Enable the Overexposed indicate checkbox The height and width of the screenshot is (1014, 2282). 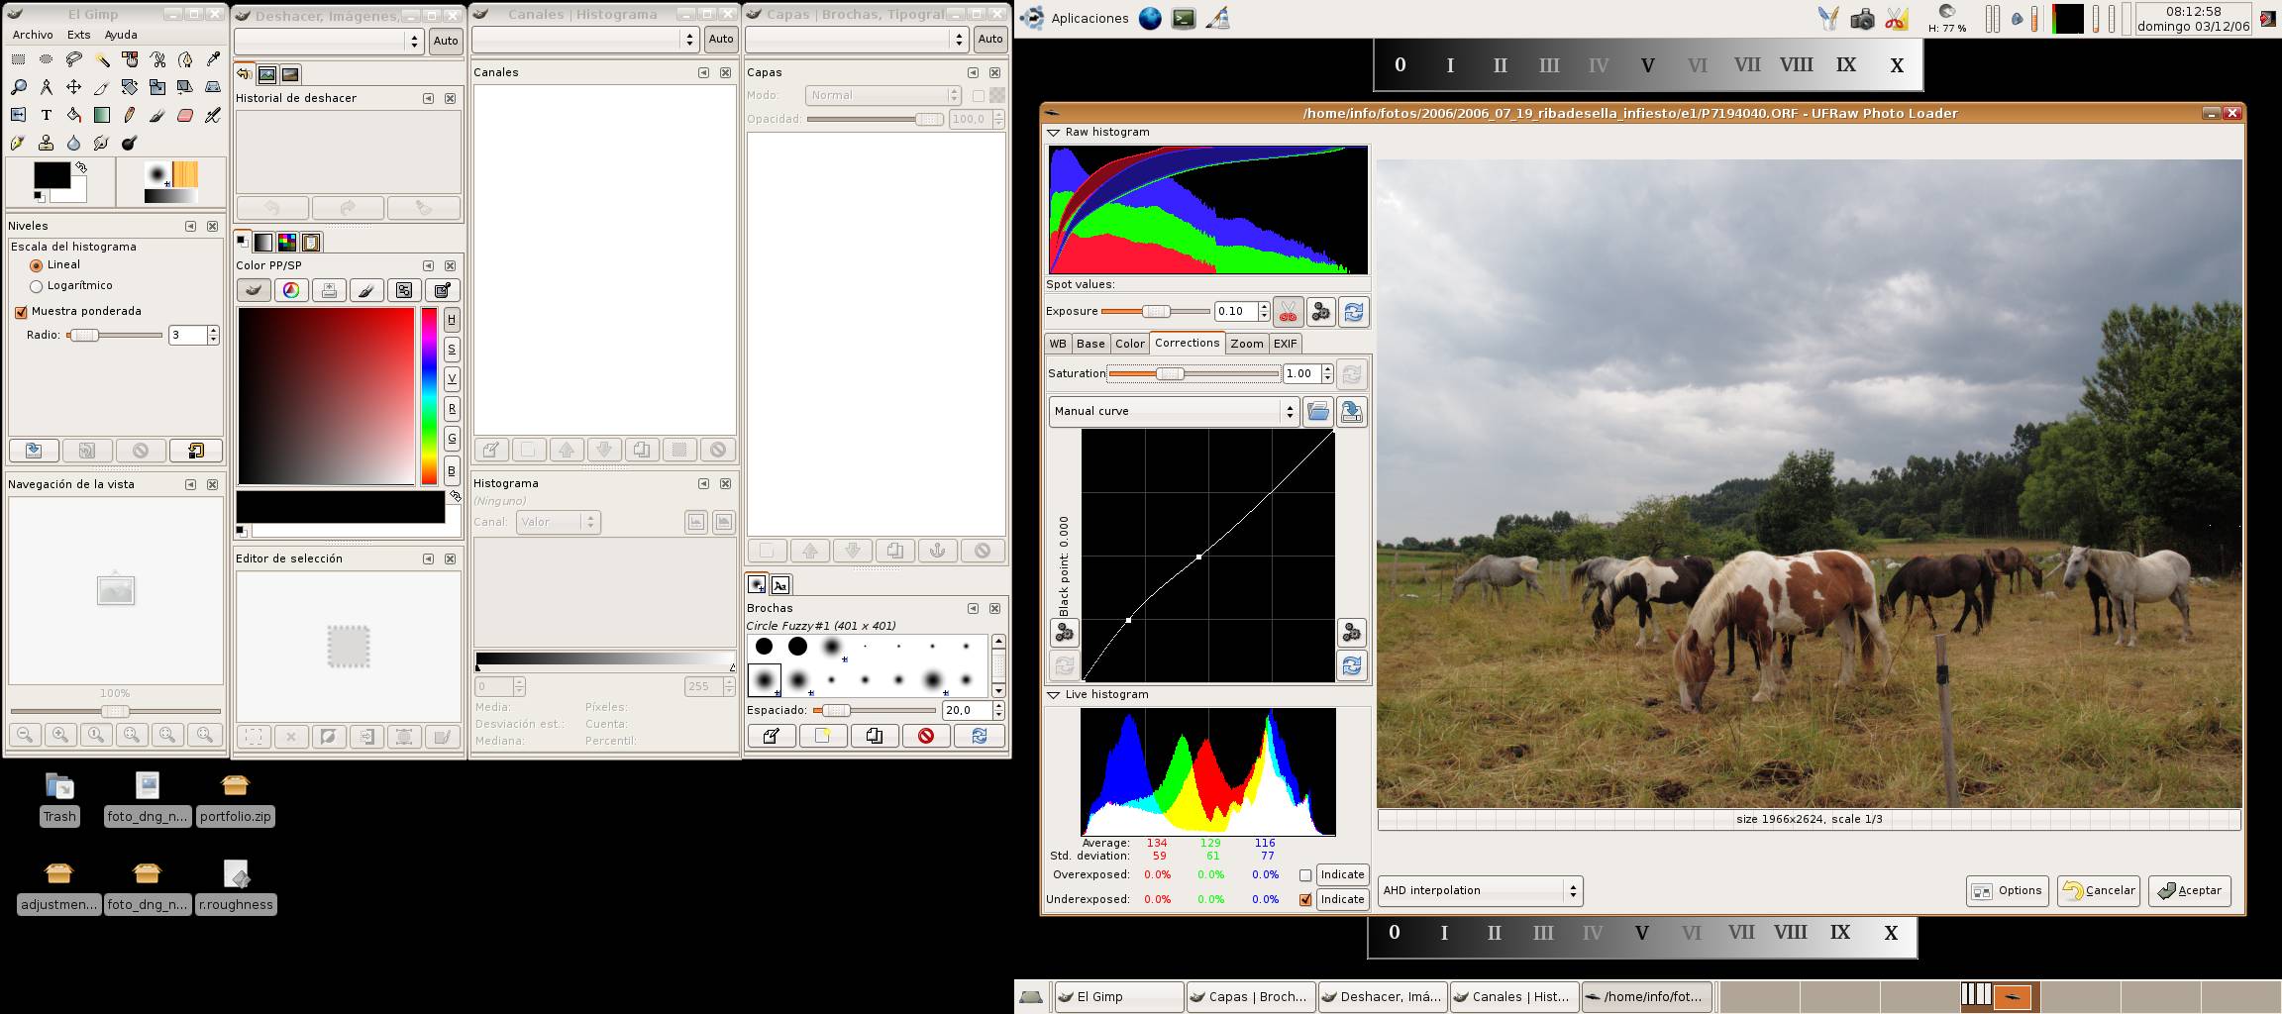point(1305,875)
